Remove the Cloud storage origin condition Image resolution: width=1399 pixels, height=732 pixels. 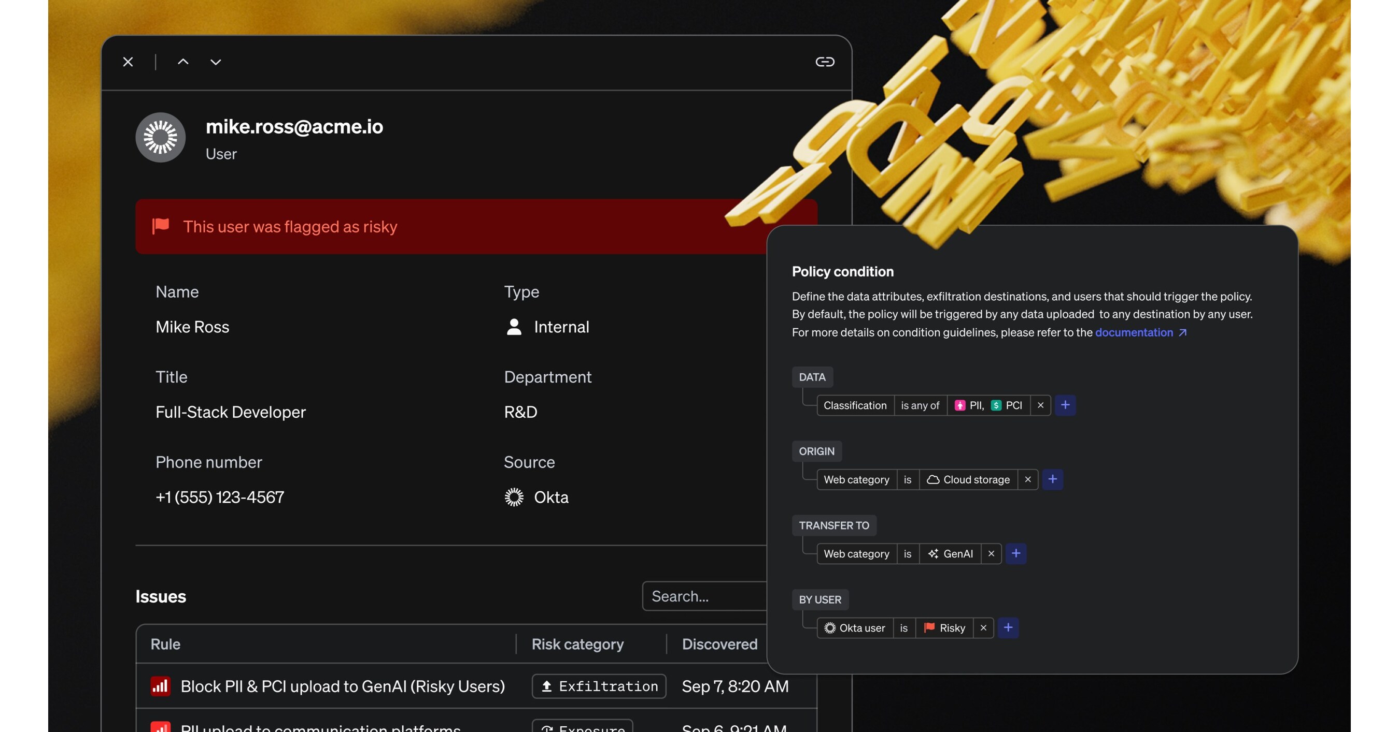pos(1027,480)
